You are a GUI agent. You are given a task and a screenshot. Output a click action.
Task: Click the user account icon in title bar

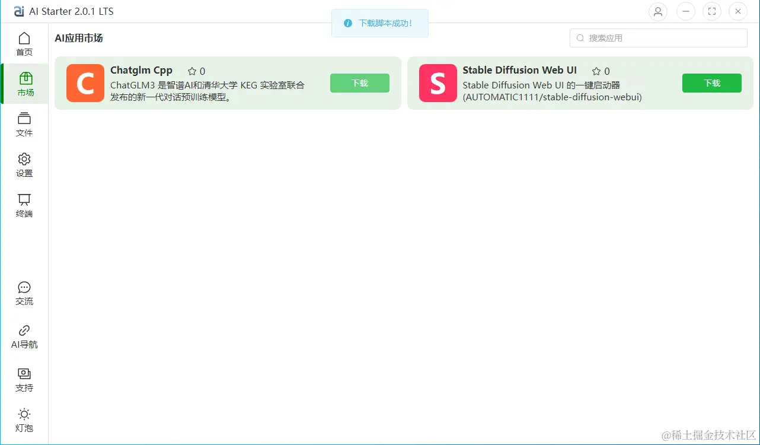click(657, 11)
